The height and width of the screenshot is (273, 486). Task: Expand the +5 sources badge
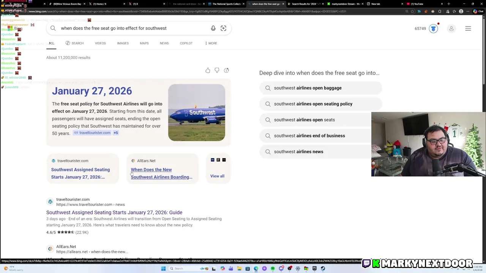[x=116, y=133]
